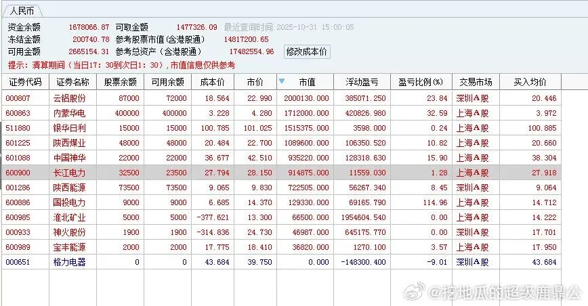Select the 淮北矿业 stock name
Viewport: 588px width, 306px height.
click(x=69, y=217)
